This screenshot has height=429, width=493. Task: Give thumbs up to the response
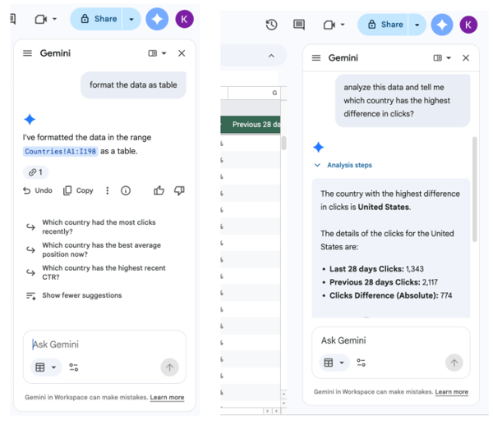(x=159, y=190)
